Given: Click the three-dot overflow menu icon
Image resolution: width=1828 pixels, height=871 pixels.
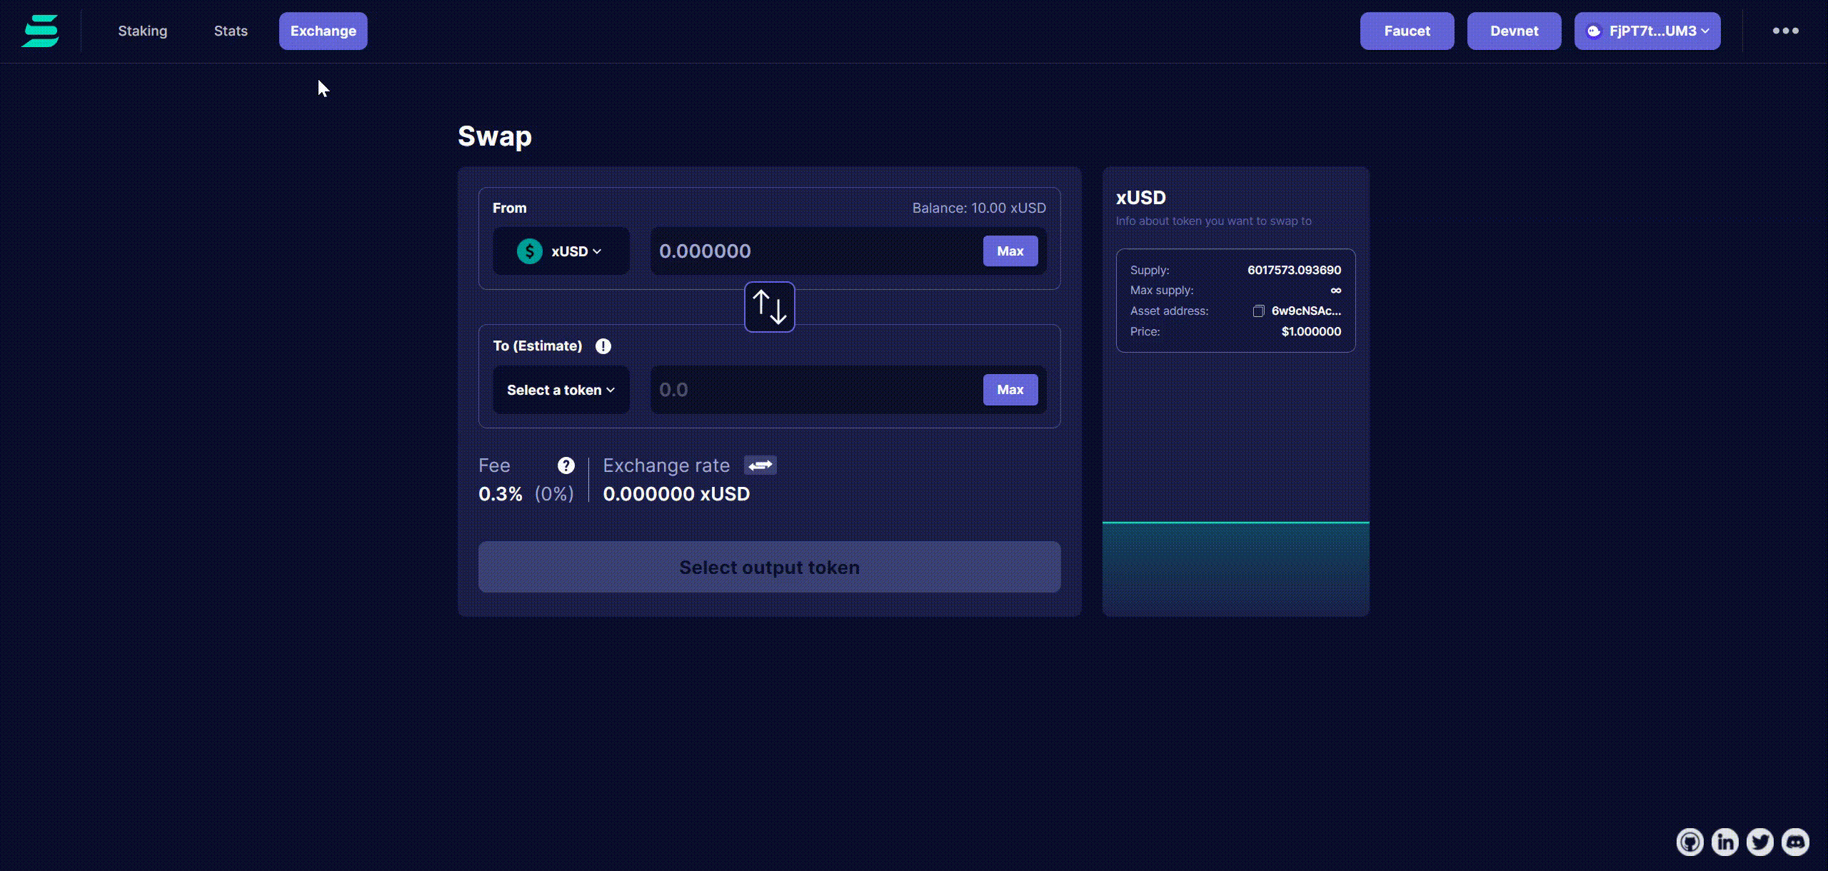Looking at the screenshot, I should (x=1785, y=31).
